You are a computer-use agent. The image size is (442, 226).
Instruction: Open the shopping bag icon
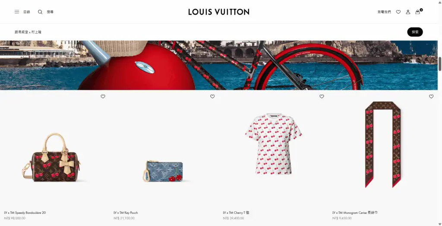pyautogui.click(x=418, y=12)
